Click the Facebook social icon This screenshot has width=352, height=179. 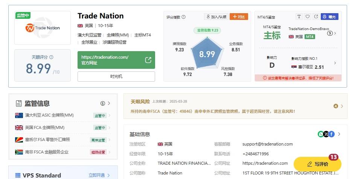pyautogui.click(x=332, y=134)
